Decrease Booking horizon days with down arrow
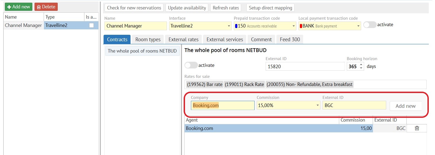Screen dimensions: 435x155 (361, 68)
